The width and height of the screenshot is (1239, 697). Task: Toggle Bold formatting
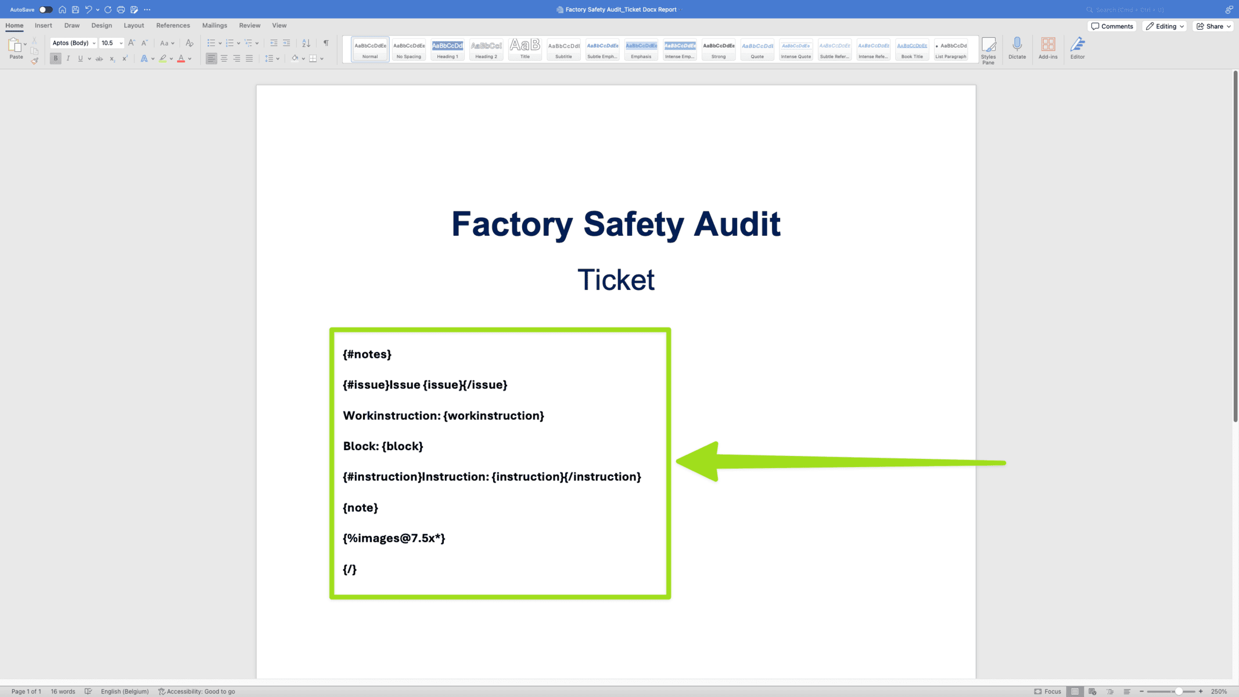click(x=56, y=59)
